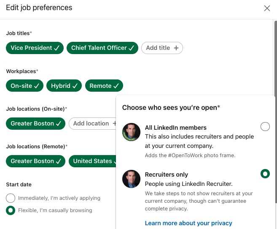Toggle the Remote workplace chip
This screenshot has width=277, height=229.
(x=104, y=86)
